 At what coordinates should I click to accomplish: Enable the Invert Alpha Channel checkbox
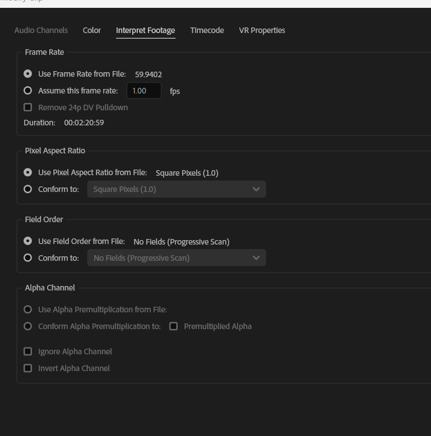(x=28, y=368)
